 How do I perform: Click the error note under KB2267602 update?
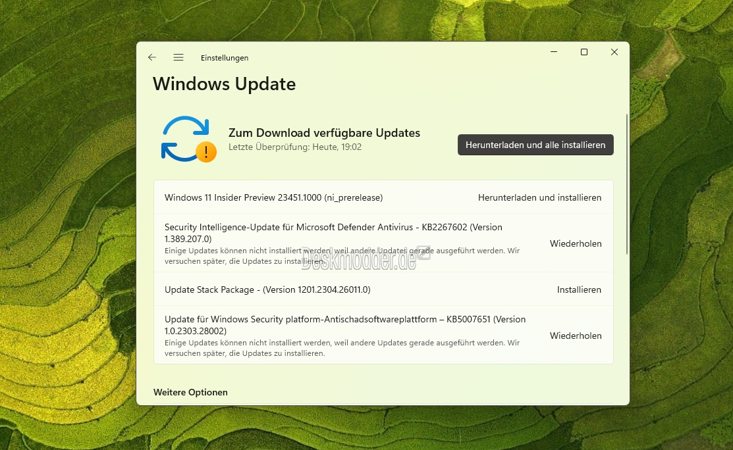tap(342, 256)
